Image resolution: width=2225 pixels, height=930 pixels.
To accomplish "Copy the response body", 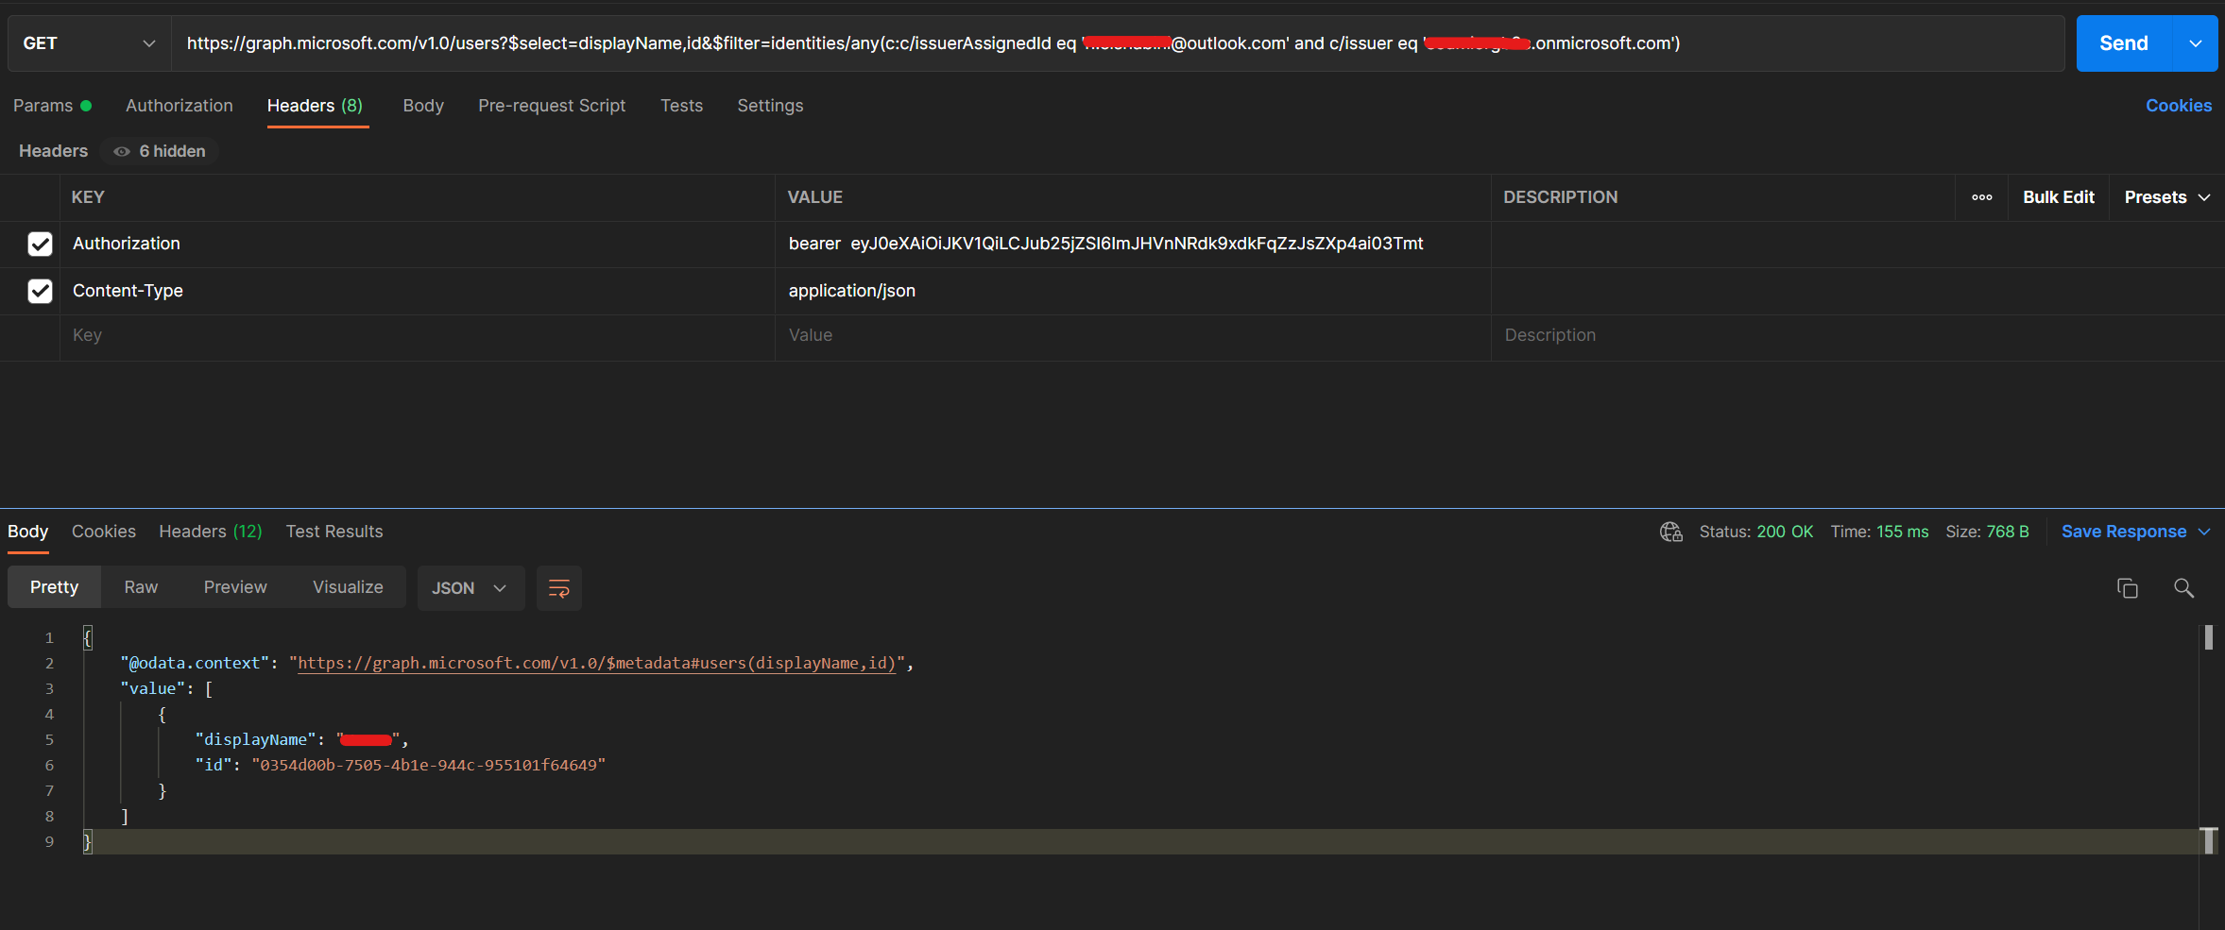I will tap(2127, 587).
